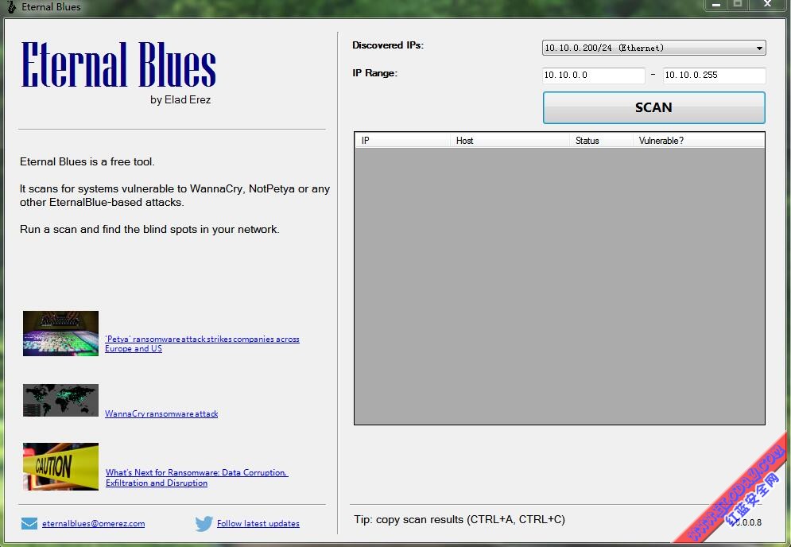Open 'Petya' ransomware attack article link

pyautogui.click(x=202, y=343)
